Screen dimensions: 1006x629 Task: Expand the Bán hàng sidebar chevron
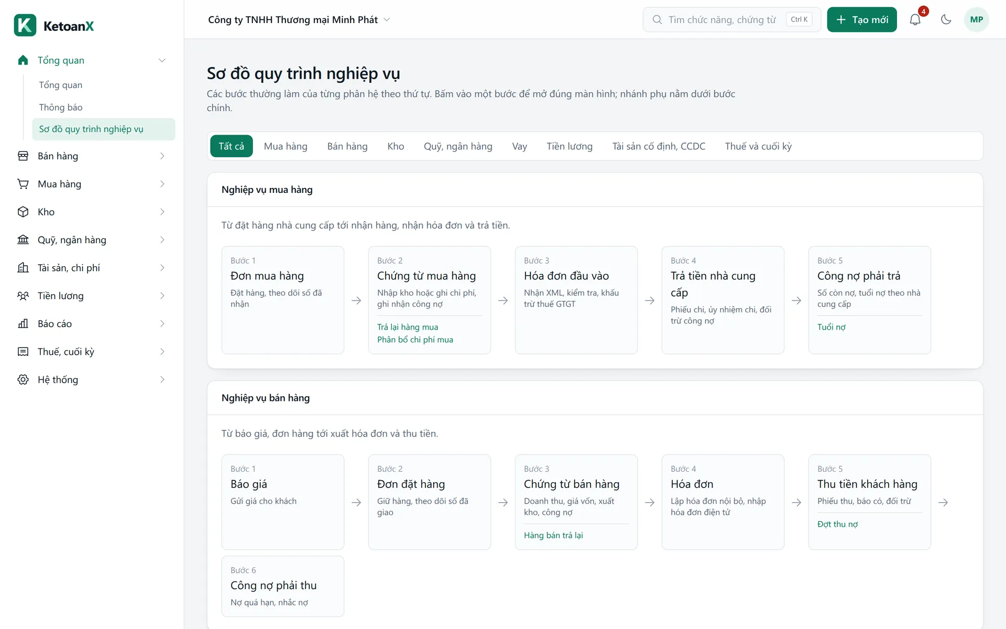tap(162, 156)
